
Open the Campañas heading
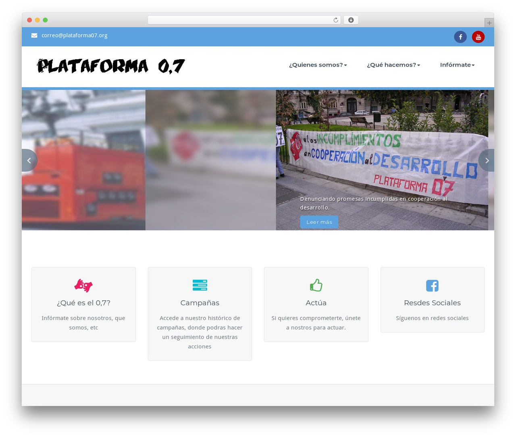point(200,303)
